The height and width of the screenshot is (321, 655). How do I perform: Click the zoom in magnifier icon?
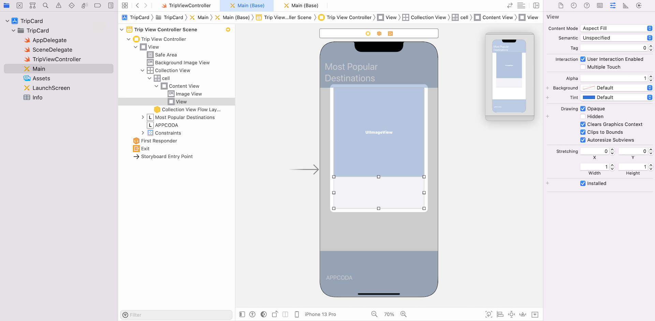(404, 314)
